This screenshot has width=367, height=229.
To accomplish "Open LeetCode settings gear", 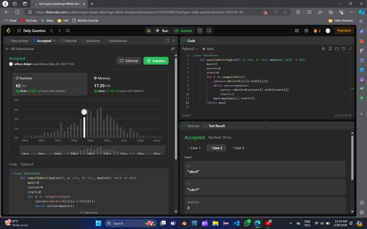I will (x=306, y=31).
